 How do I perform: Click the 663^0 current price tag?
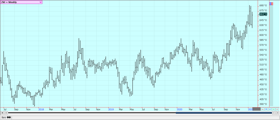[x=263, y=14]
